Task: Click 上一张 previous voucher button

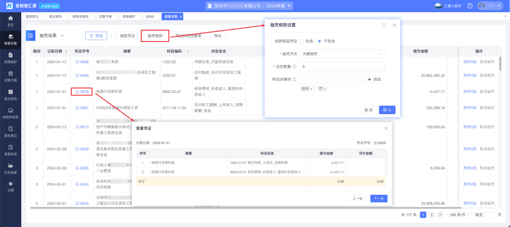Action: click(358, 198)
